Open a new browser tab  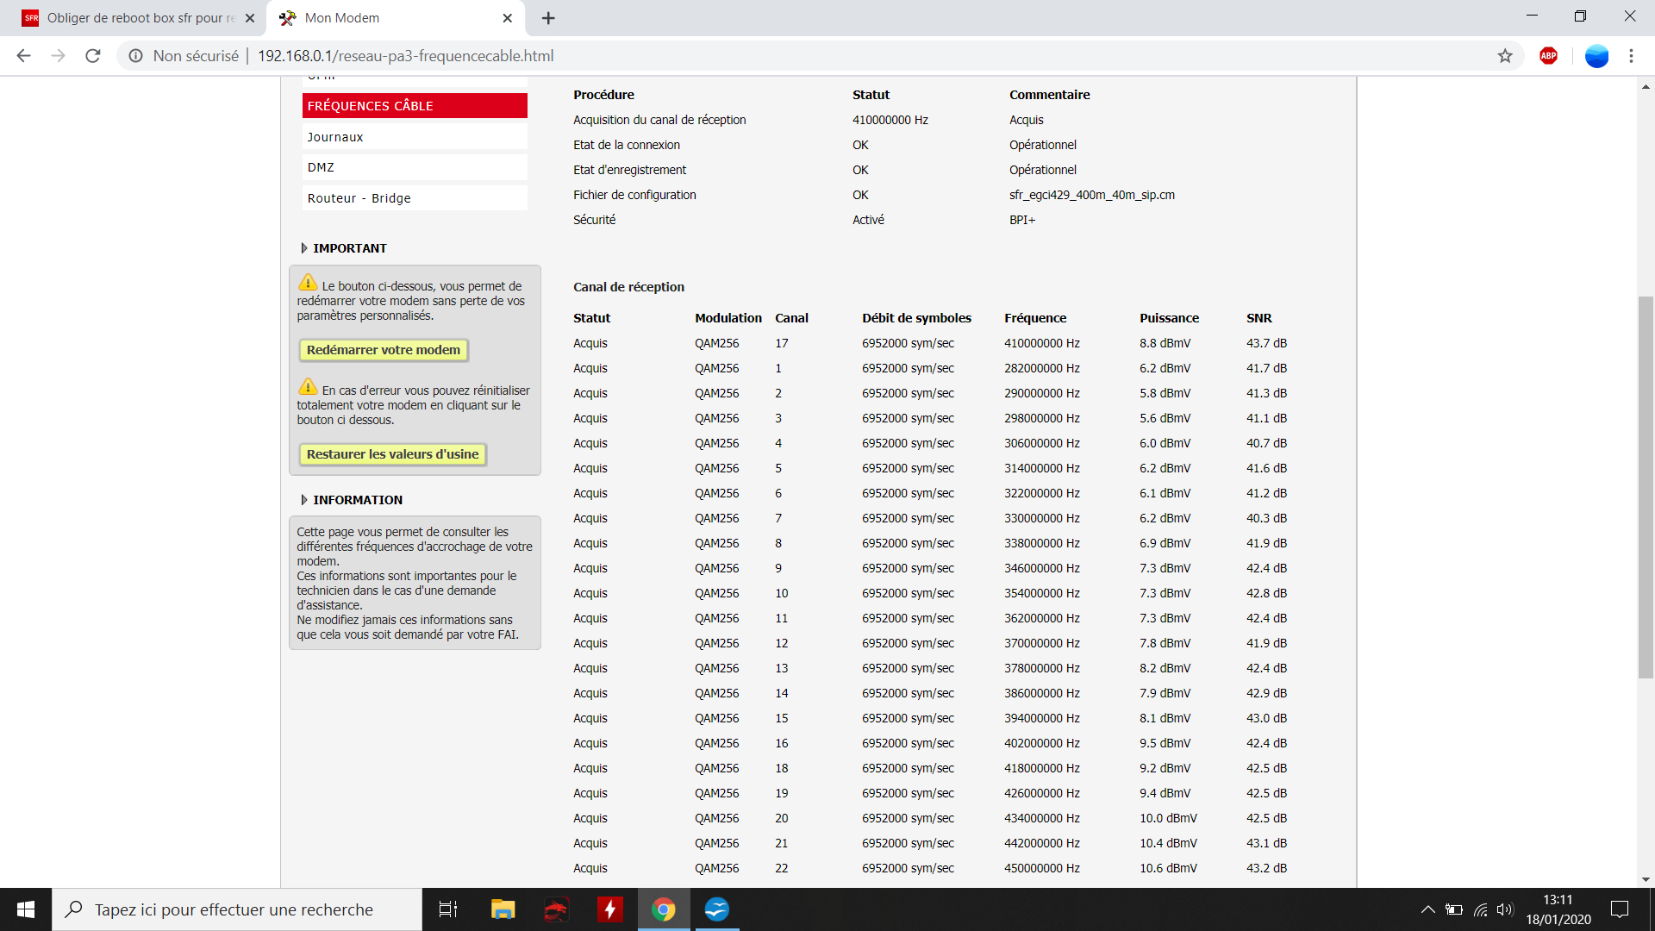point(548,18)
